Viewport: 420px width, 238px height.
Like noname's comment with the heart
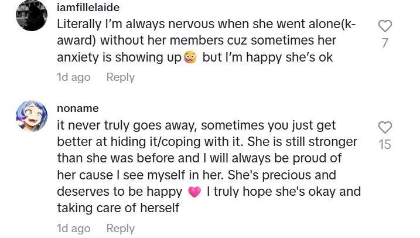coord(385,127)
